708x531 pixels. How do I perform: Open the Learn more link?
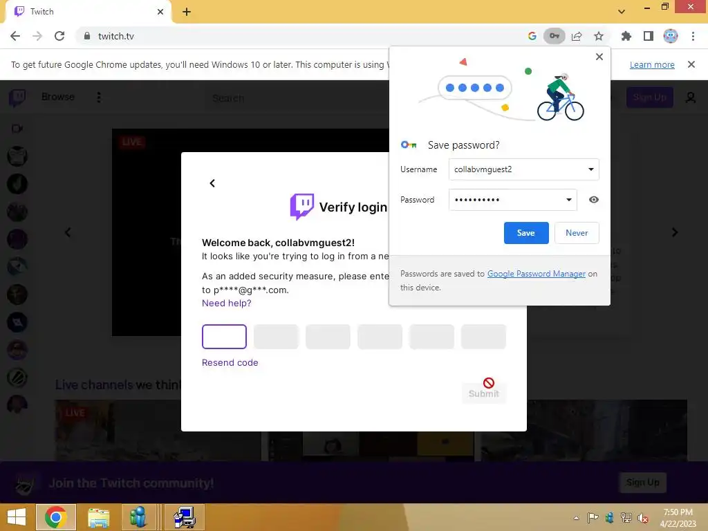652,64
